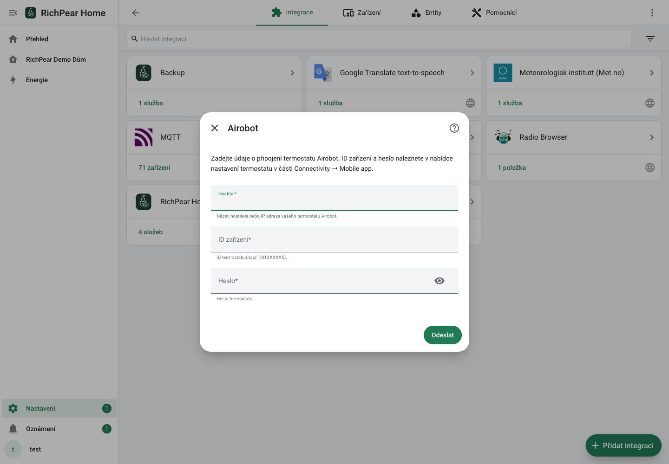Open the filter icon next to search
The width and height of the screenshot is (669, 464).
pos(650,39)
